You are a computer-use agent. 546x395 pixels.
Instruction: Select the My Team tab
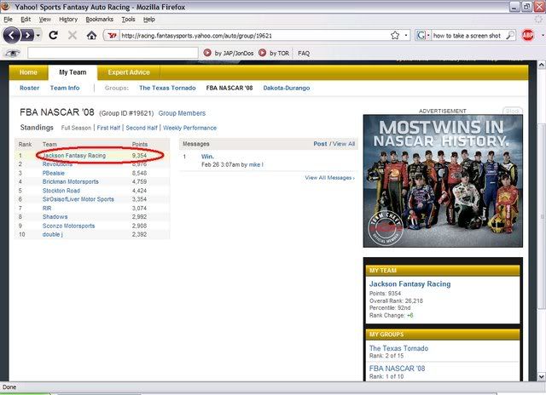[73, 72]
